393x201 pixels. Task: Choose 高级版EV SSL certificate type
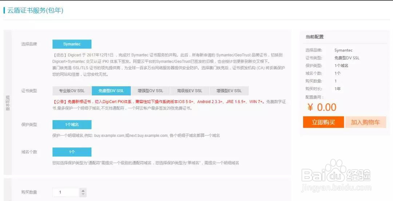190,91
